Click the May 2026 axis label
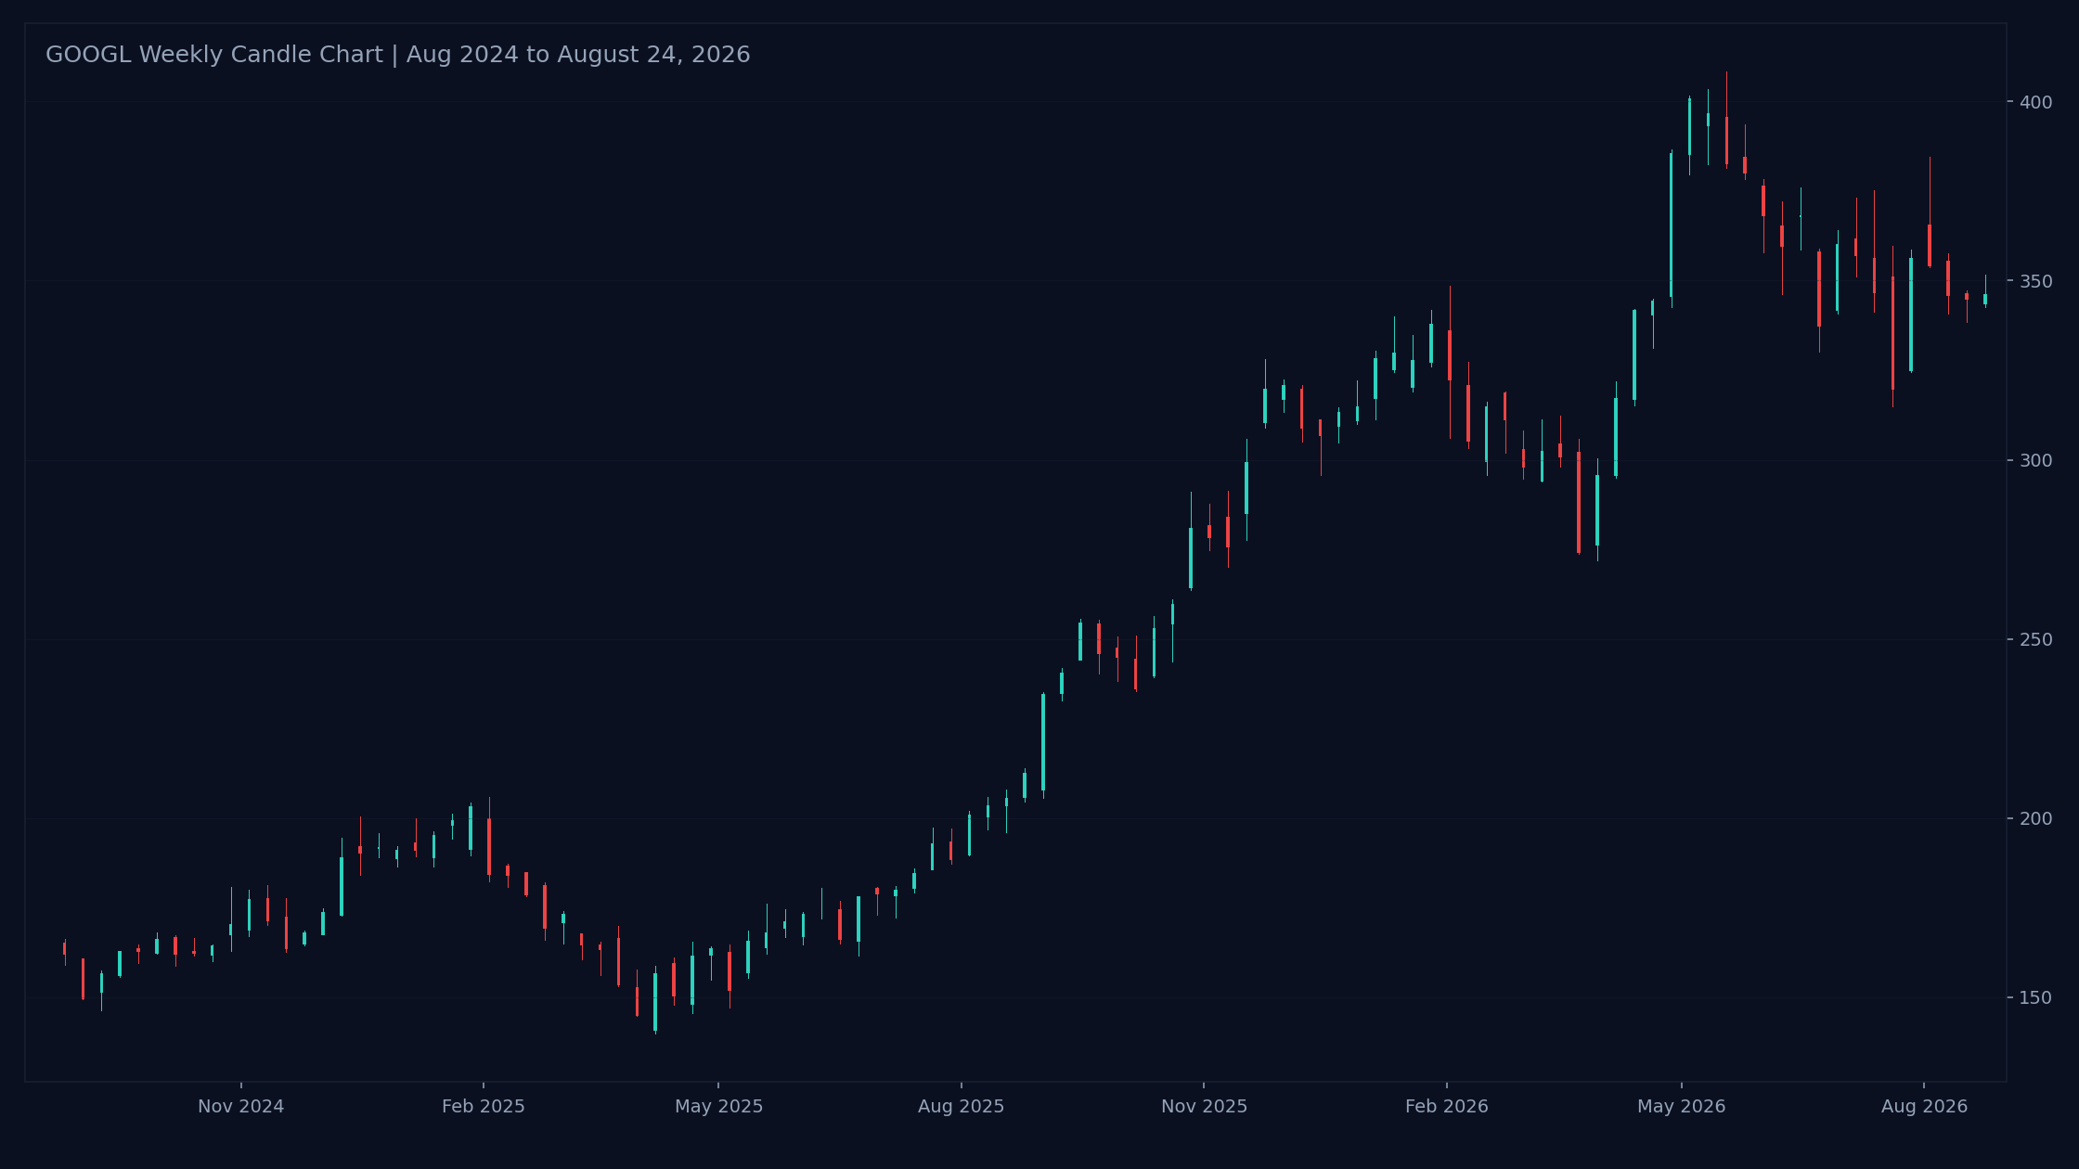 (x=1682, y=1107)
